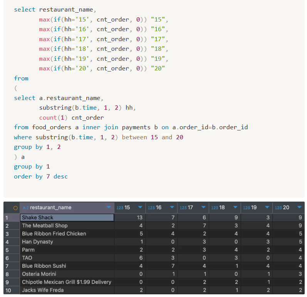
Task: Select the TAO cell
Action: [67, 258]
